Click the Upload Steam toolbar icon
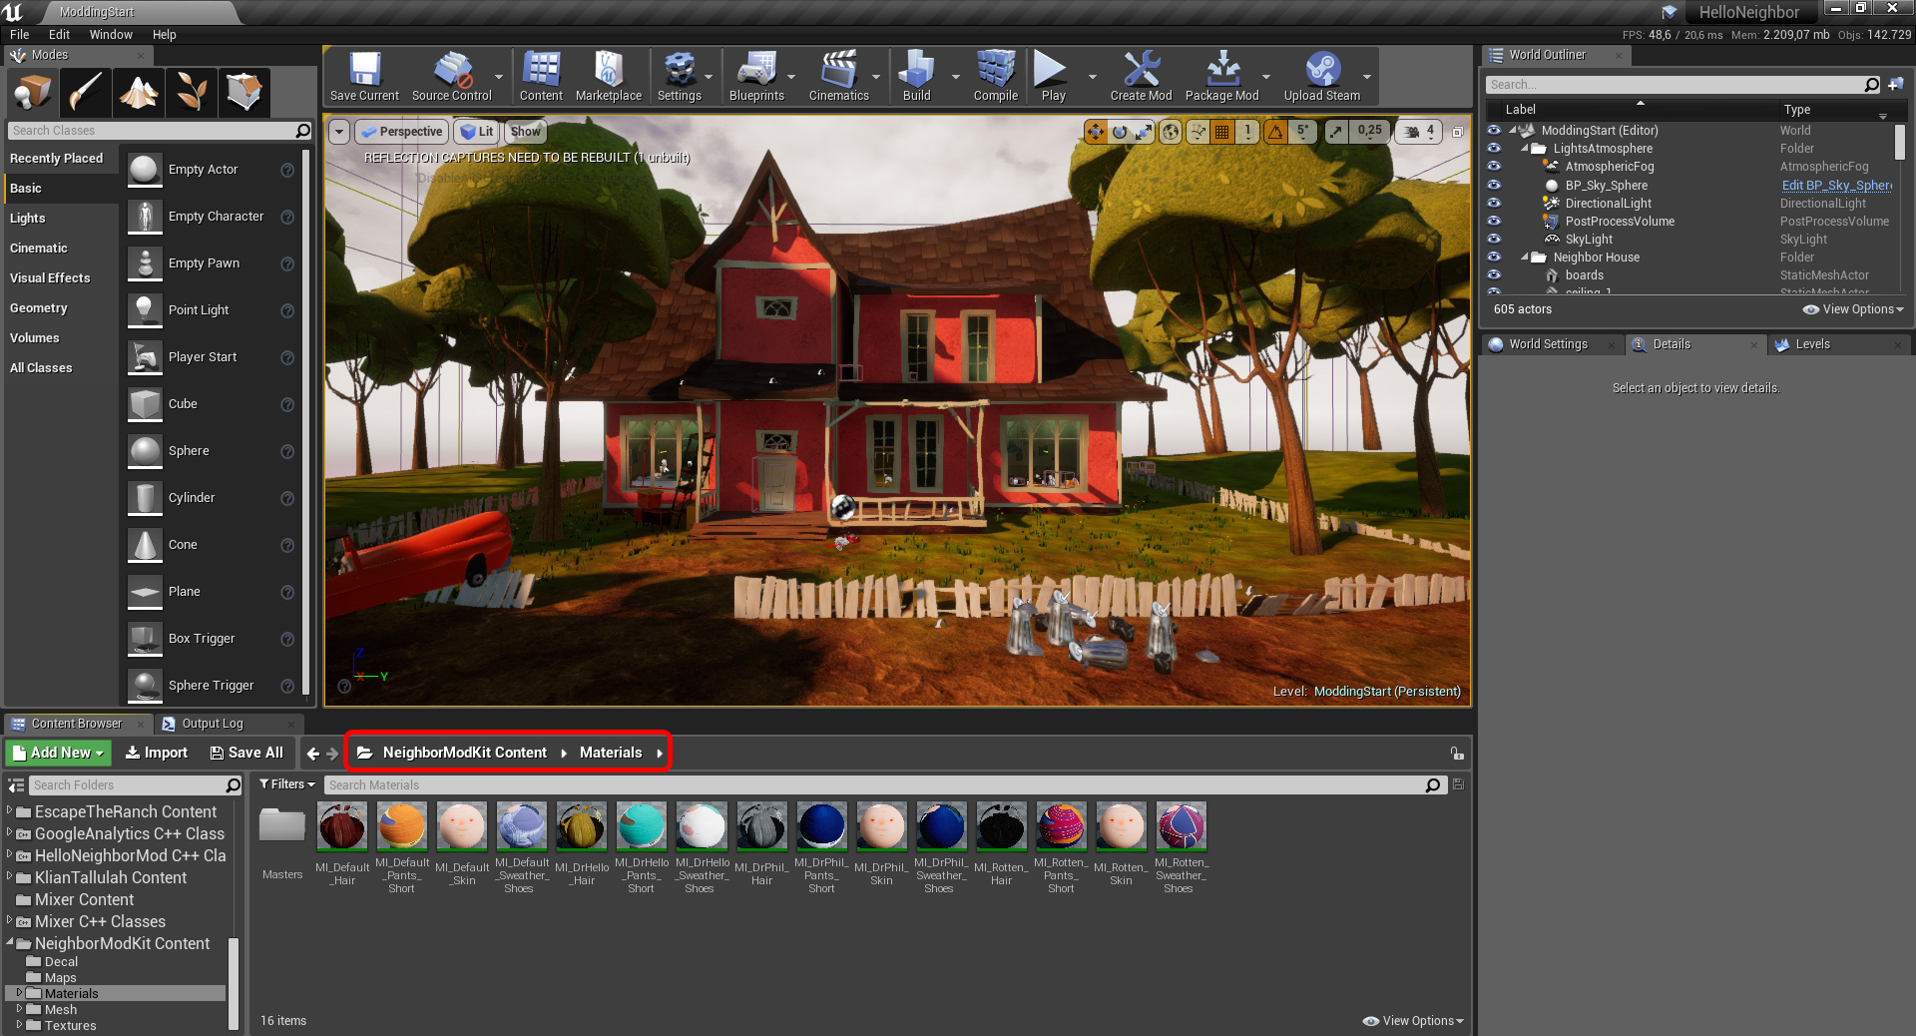1916x1036 pixels. coord(1321,76)
